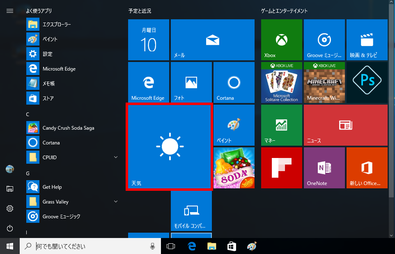Click the ゲームとエンターテイメント group title
This screenshot has width=395, height=254.
(x=284, y=11)
